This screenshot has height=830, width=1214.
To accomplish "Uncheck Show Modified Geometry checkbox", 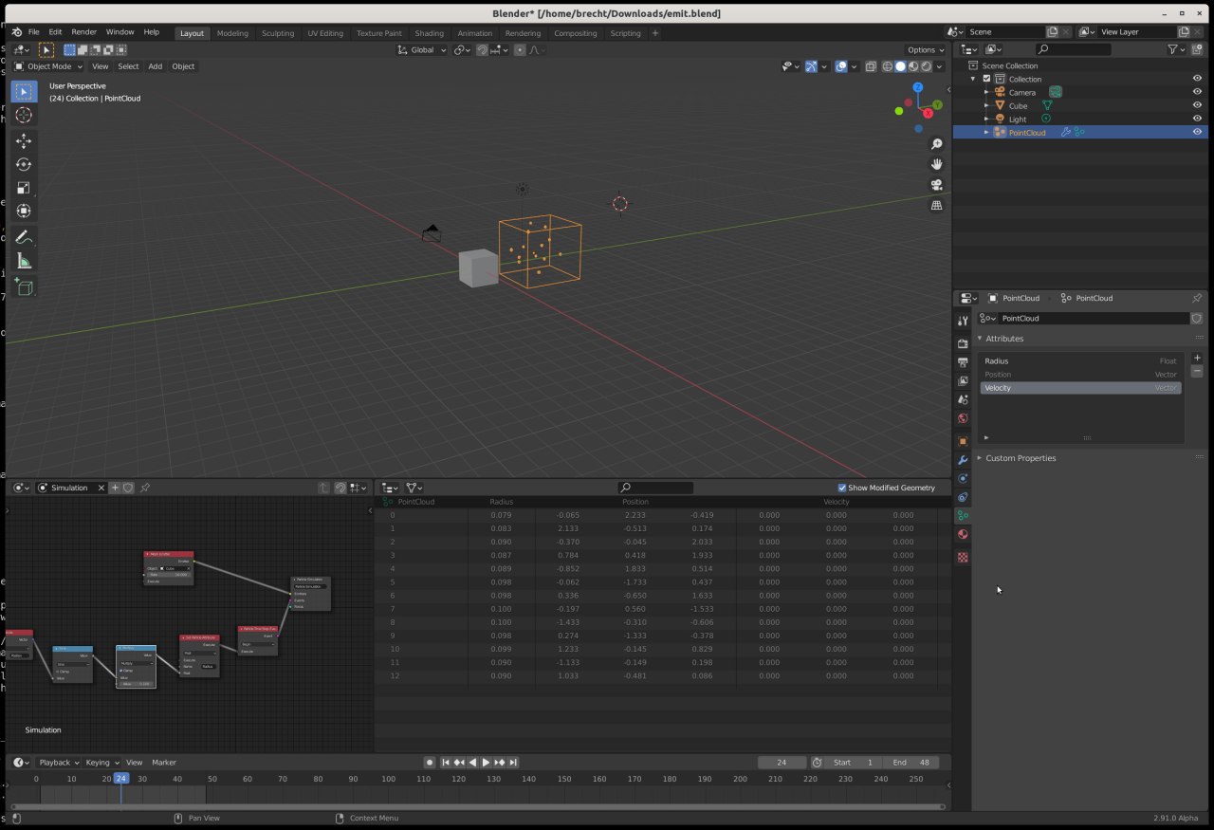I will 842,488.
